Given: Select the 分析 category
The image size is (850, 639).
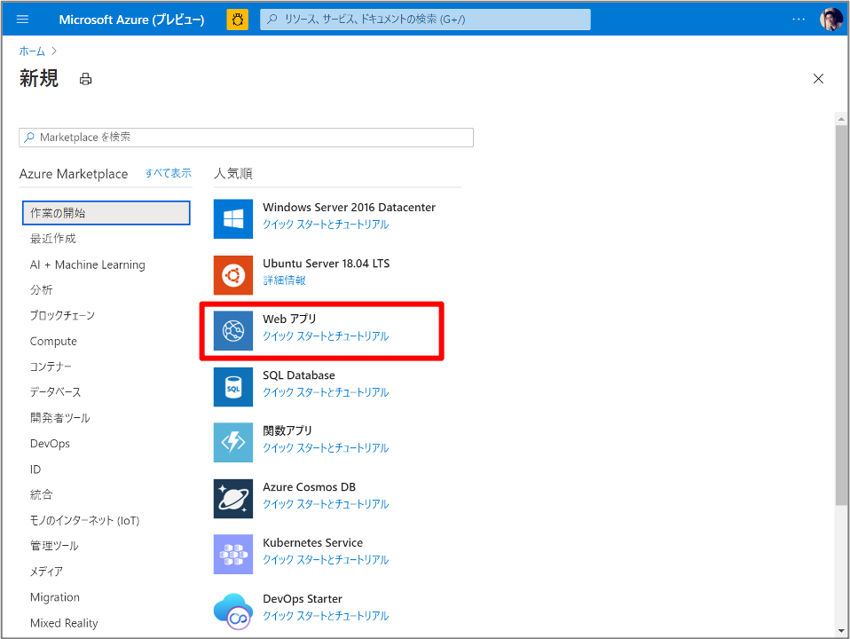Looking at the screenshot, I should [x=41, y=289].
